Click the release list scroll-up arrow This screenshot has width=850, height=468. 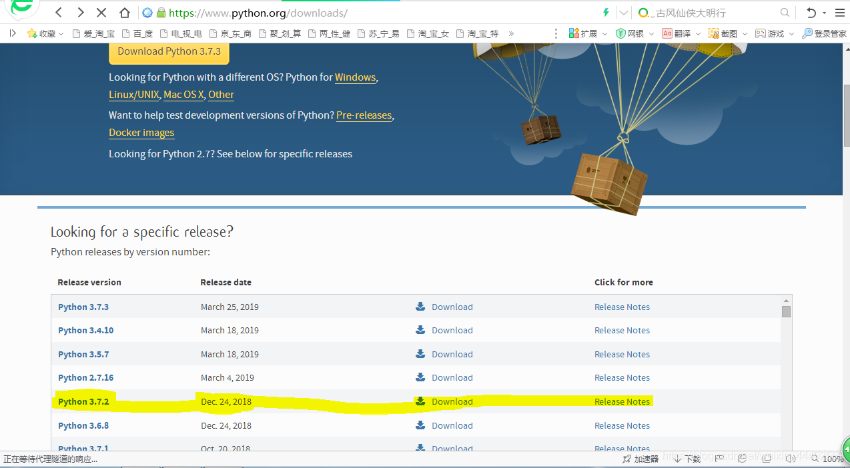786,301
